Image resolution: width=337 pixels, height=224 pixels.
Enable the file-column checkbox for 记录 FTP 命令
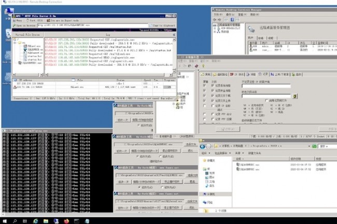click(213, 114)
